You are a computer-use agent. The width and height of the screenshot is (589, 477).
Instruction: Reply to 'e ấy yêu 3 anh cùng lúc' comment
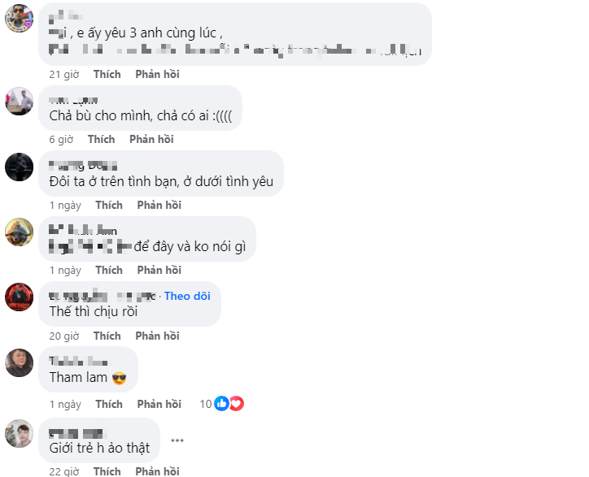[158, 74]
